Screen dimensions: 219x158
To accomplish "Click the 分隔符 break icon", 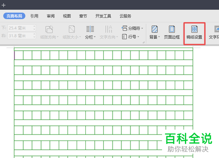I will 124,28.
